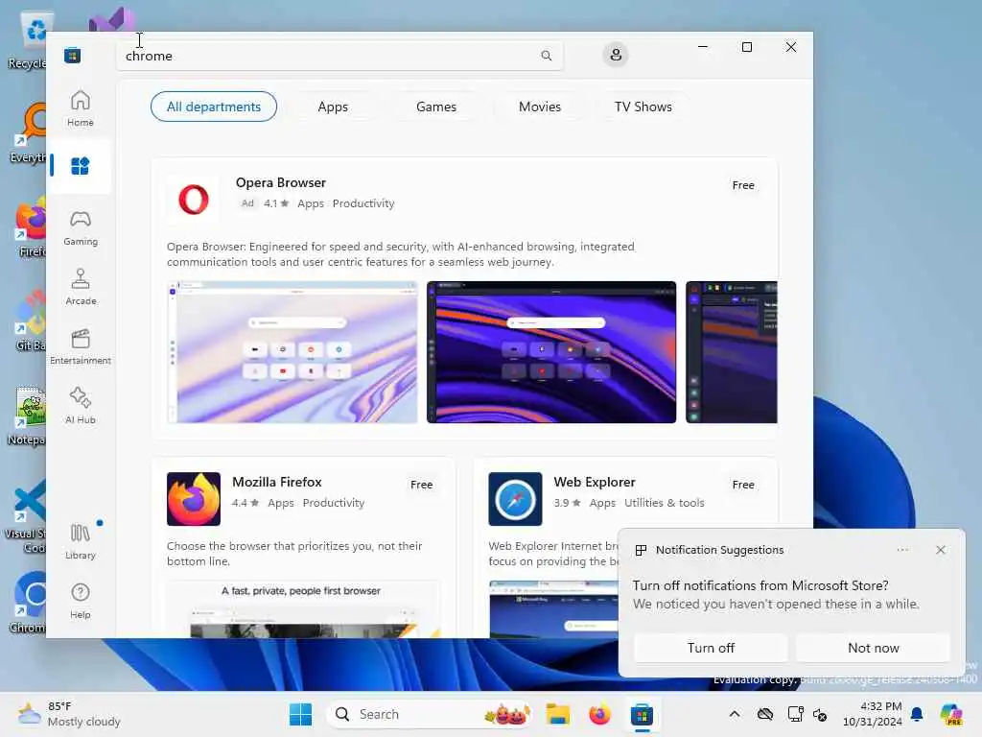Click the Opera Browser logo
The height and width of the screenshot is (737, 982).
[x=194, y=200]
